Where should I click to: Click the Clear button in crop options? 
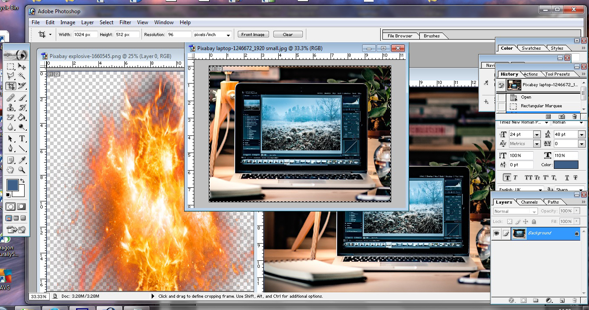[288, 34]
